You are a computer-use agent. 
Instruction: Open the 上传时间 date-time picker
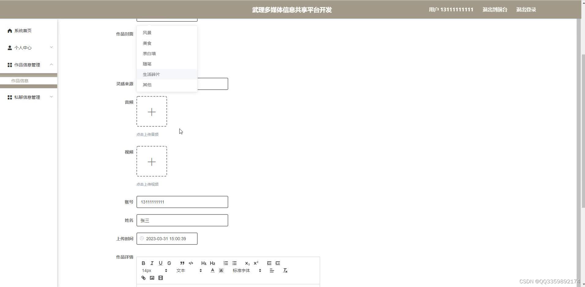(x=167, y=239)
